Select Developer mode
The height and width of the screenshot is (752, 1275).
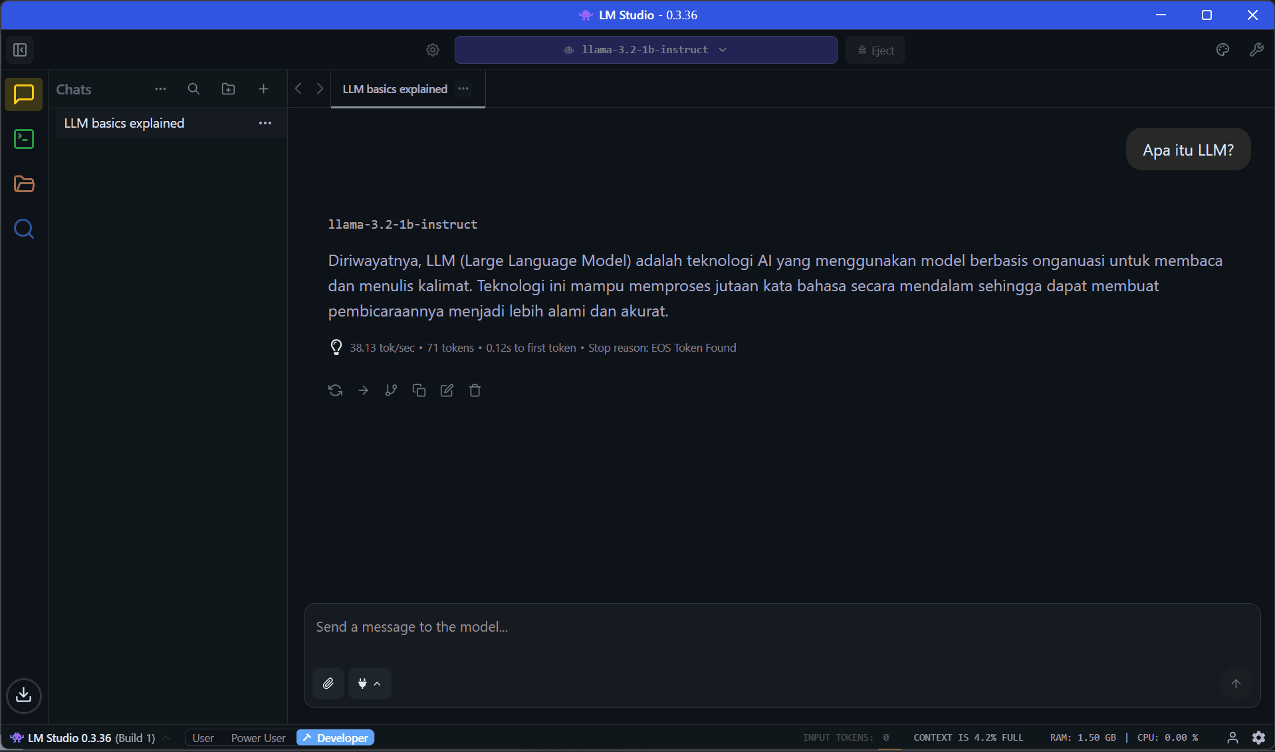click(x=336, y=738)
